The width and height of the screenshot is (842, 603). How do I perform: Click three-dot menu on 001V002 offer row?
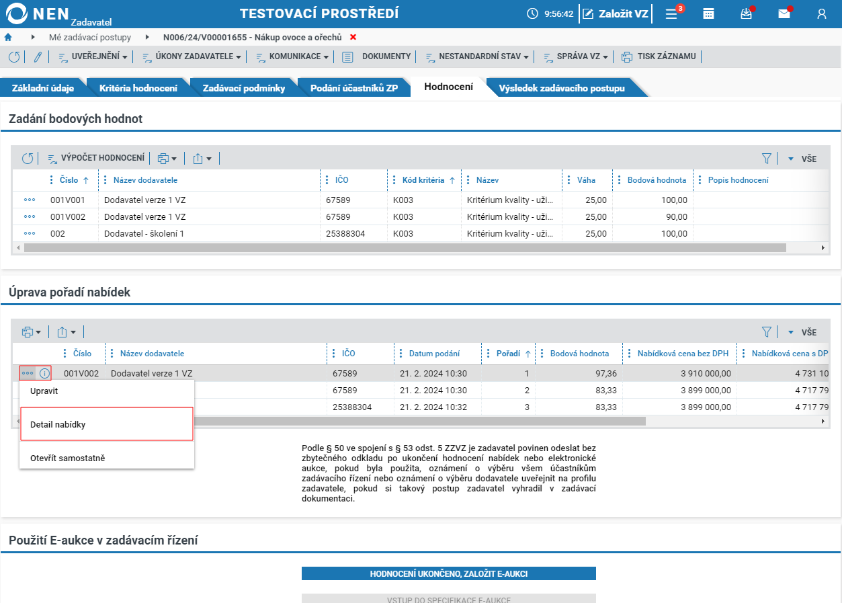(28, 373)
